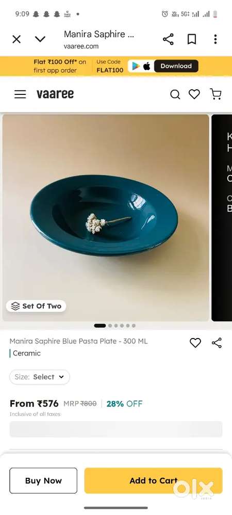
Task: Open the hamburger menu beside vaaree logo
Action: 20,94
